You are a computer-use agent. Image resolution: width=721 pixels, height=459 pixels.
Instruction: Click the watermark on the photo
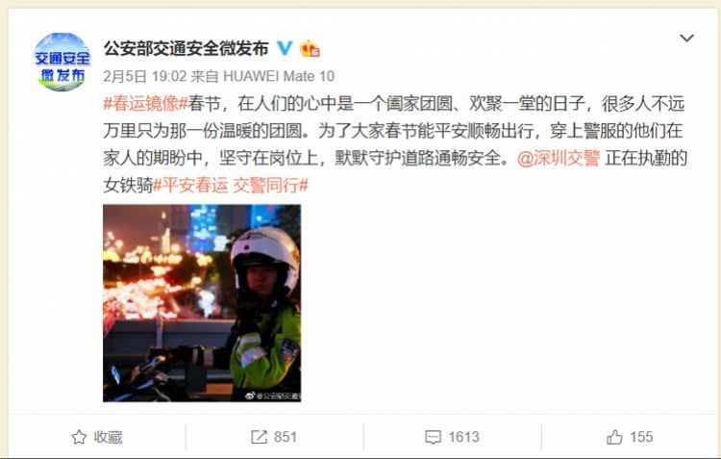[x=273, y=395]
